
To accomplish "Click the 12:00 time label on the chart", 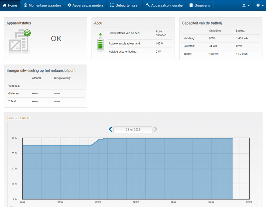I will click(136, 202).
